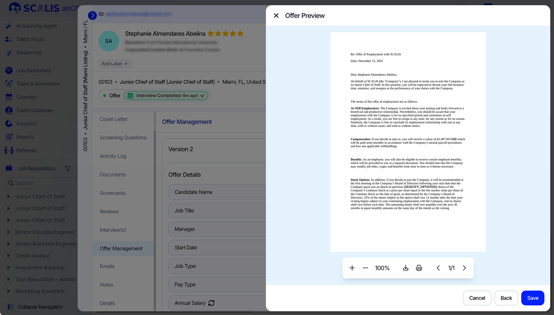The width and height of the screenshot is (554, 315).
Task: Expand the Senior Backend Engineer requisition
Action: coord(9,244)
